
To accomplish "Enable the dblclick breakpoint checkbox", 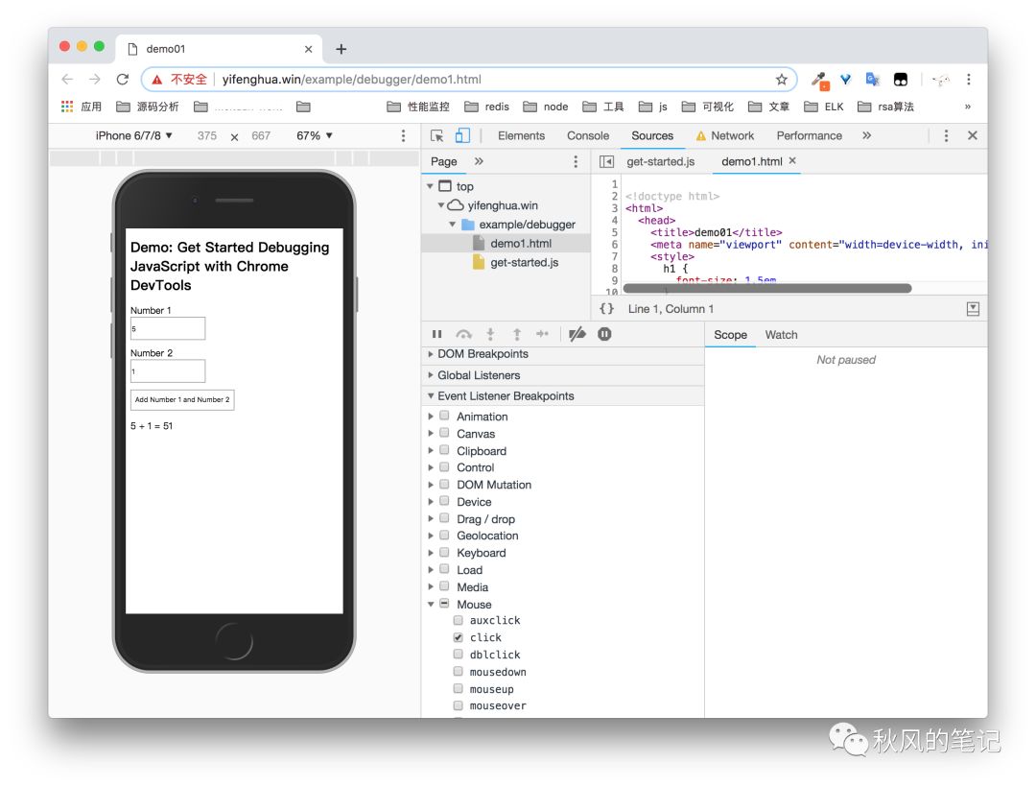I will click(x=458, y=655).
